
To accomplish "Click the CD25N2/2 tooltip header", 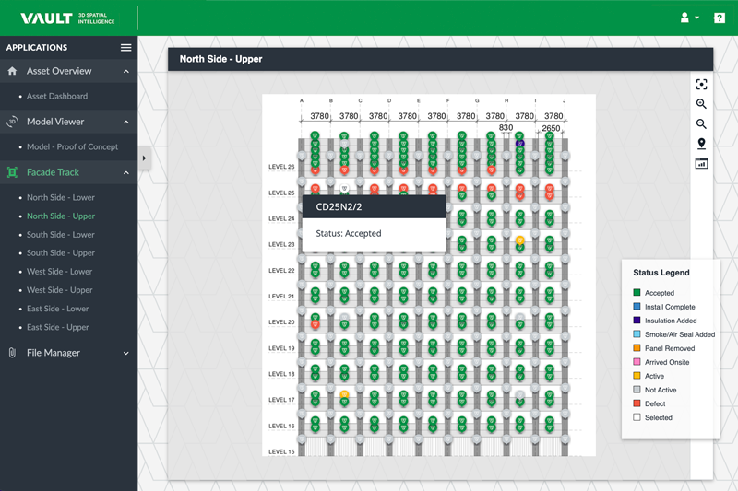I will click(375, 206).
